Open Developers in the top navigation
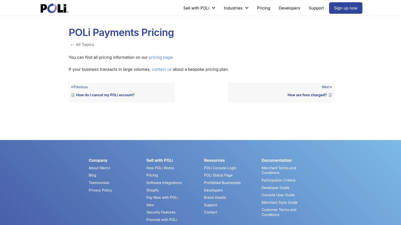 point(289,8)
